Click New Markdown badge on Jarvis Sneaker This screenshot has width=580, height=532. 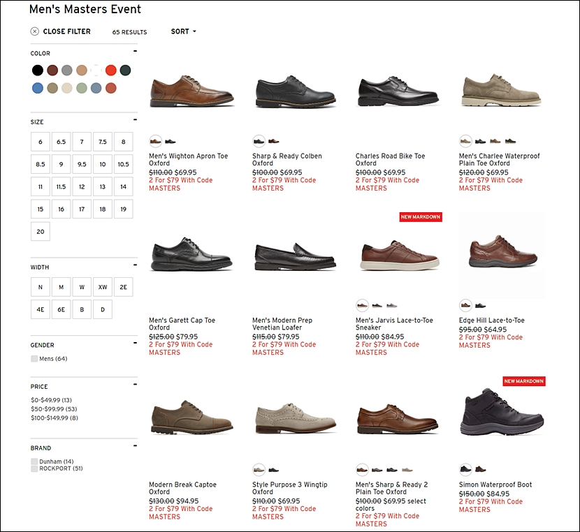[x=421, y=217]
